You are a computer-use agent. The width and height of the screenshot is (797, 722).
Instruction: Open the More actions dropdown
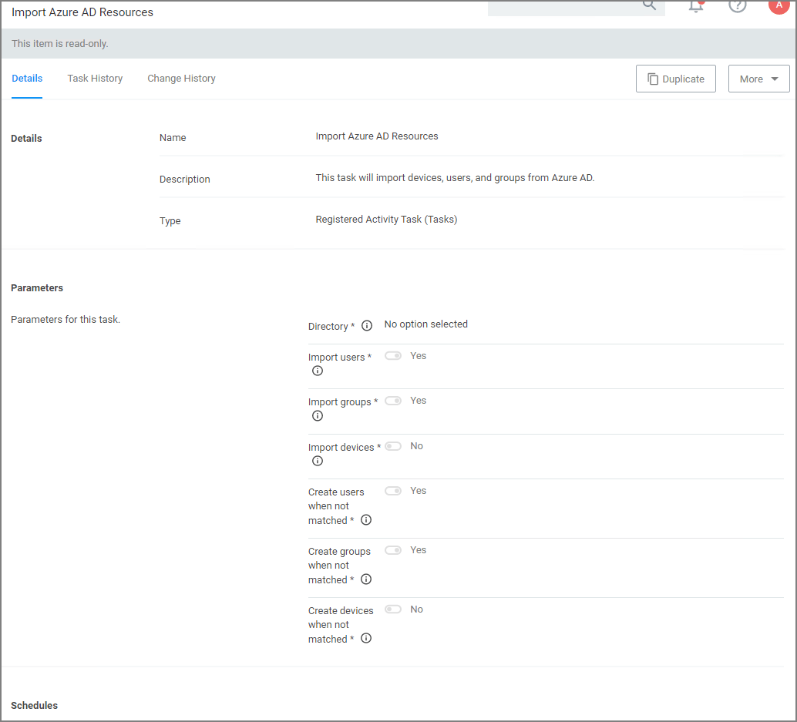coord(758,78)
